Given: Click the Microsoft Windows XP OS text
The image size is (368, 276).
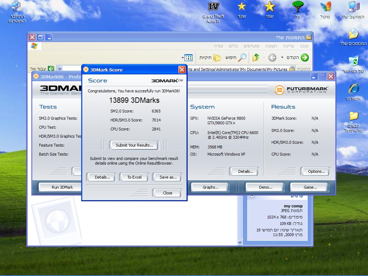Looking at the screenshot, I should [x=226, y=154].
